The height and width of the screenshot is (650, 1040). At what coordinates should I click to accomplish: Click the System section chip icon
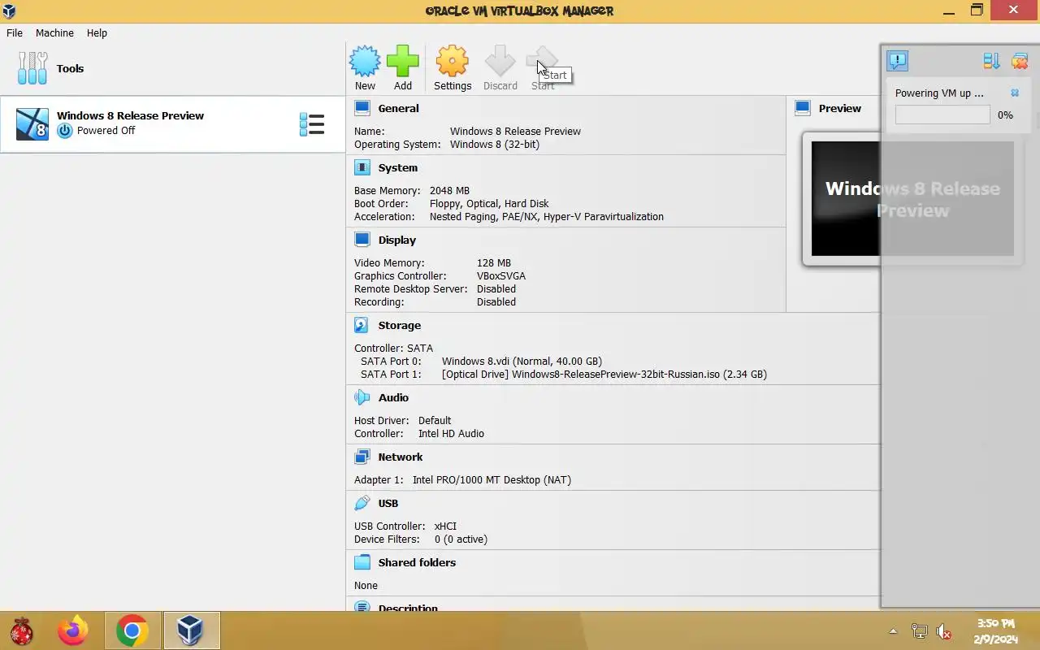click(x=362, y=167)
